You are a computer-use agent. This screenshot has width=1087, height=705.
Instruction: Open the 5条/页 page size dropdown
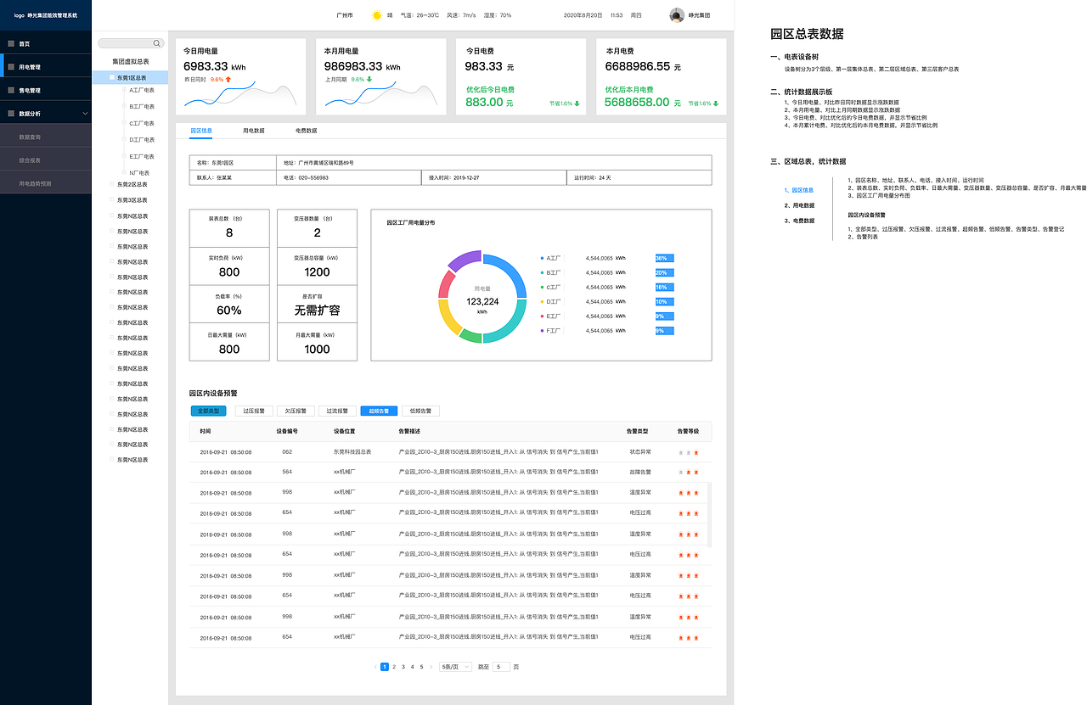click(x=456, y=667)
